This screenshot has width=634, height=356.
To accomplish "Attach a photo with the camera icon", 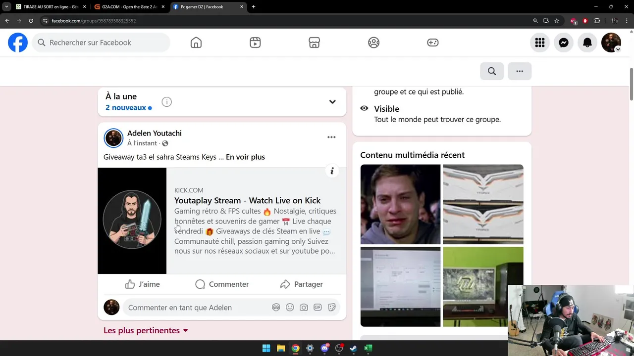I will [x=304, y=308].
